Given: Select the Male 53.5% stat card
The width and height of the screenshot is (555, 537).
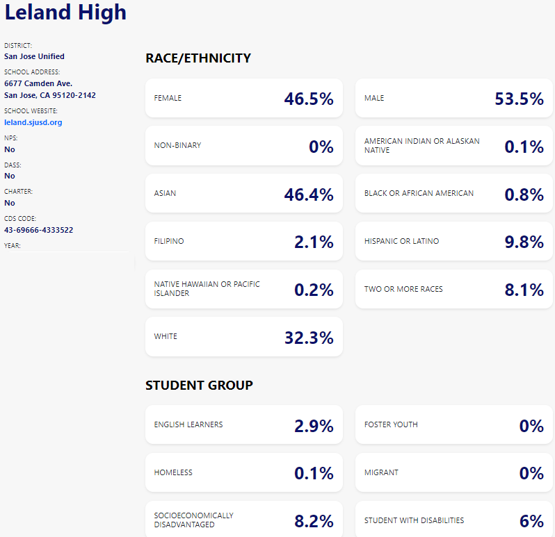Looking at the screenshot, I should pos(453,99).
